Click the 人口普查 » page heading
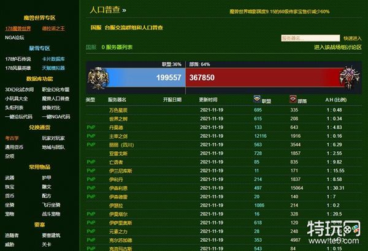Viewport: 368px width, 251px height. pyautogui.click(x=108, y=10)
